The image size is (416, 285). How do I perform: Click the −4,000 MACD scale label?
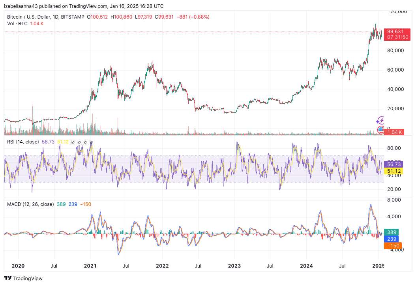[395, 250]
